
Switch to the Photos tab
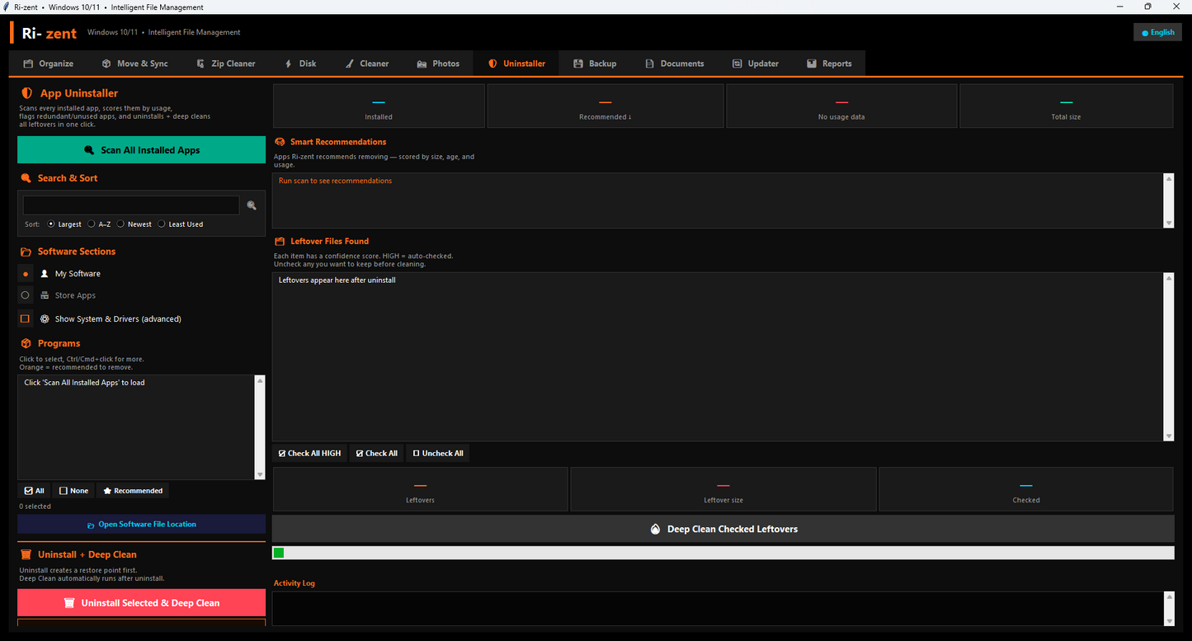tap(438, 64)
